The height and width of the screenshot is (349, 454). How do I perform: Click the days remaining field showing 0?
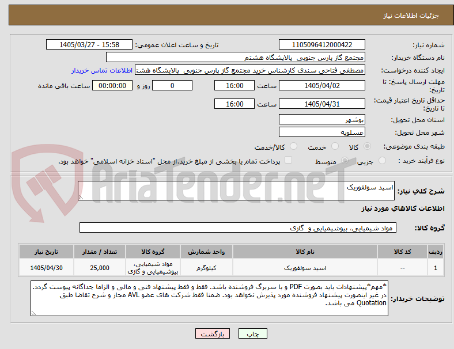(x=172, y=86)
